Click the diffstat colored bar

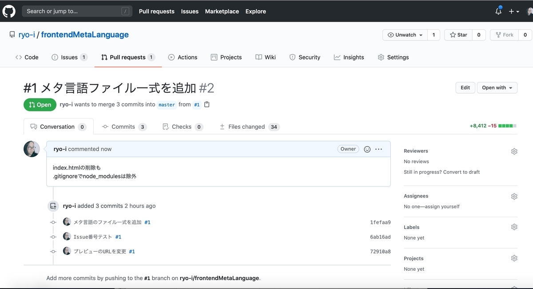508,126
